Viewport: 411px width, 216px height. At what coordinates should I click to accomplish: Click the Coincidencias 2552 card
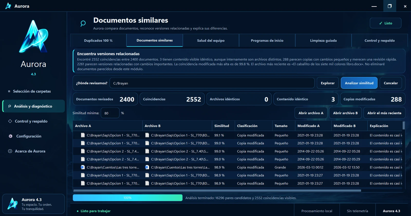pyautogui.click(x=172, y=99)
